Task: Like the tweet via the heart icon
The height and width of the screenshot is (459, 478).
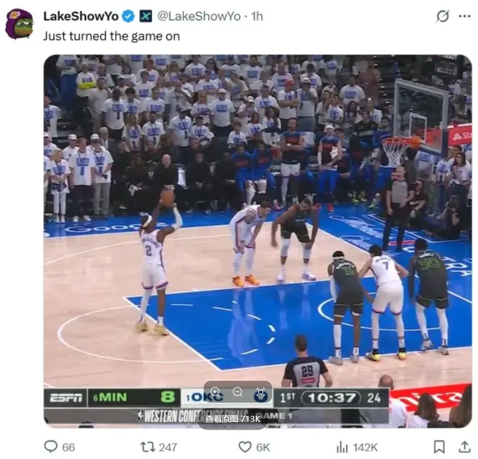Action: pos(245,447)
